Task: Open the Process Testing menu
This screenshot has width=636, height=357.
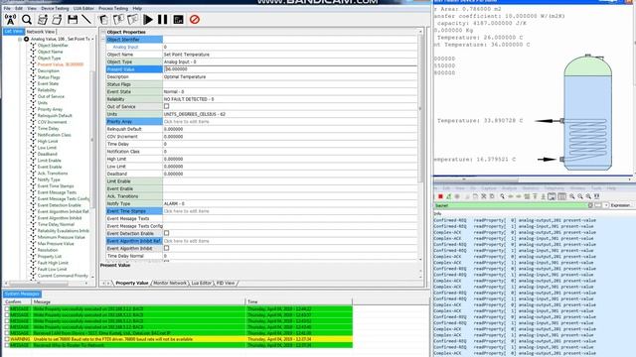Action: click(x=113, y=8)
